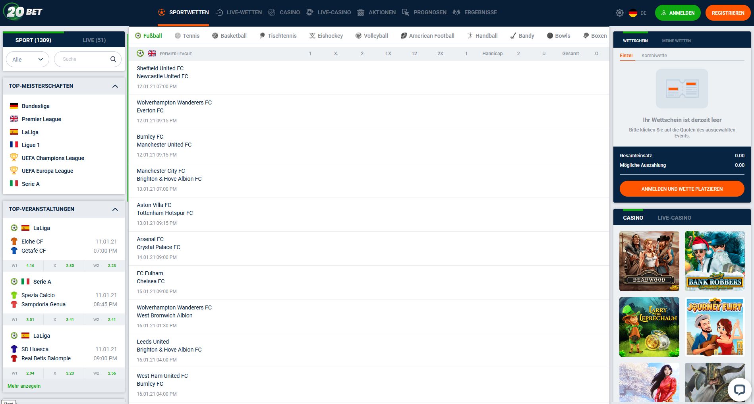Open the Deadwood casino game thumbnail

649,261
